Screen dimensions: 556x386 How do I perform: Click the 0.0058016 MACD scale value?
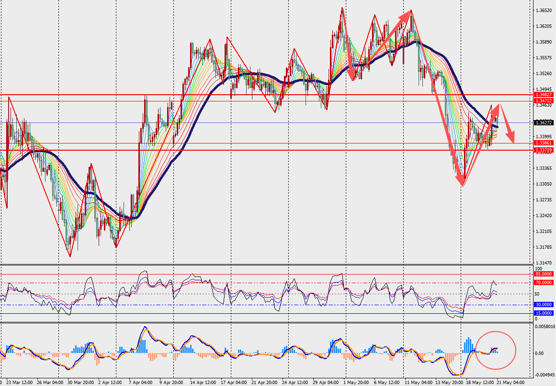click(545, 326)
